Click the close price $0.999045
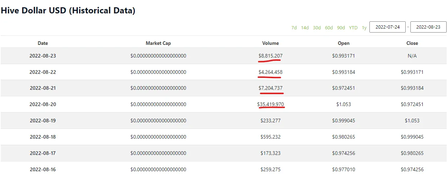 tap(412, 137)
